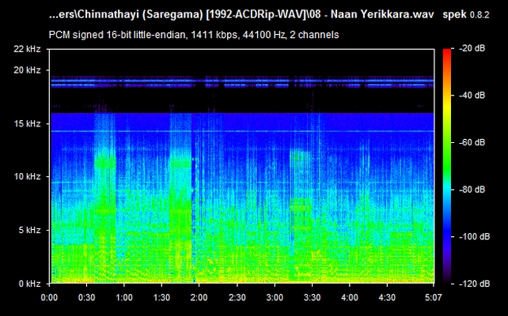Click the 5 kHz frequency axis label
Image resolution: width=508 pixels, height=316 pixels.
tap(29, 230)
